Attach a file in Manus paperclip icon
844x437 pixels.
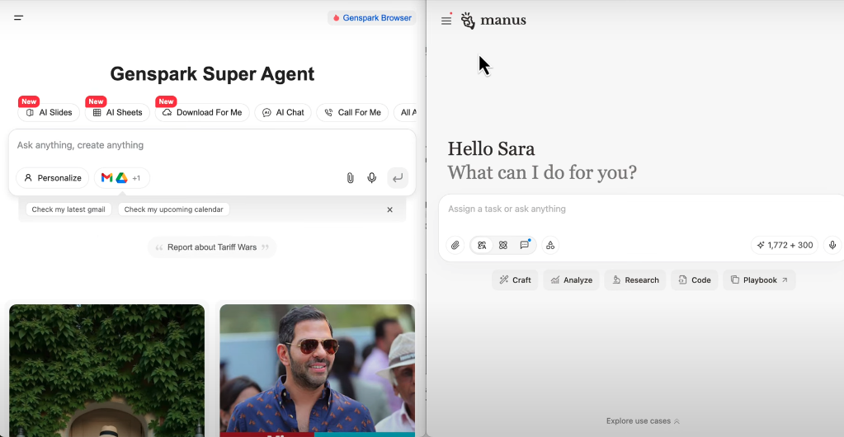[455, 245]
